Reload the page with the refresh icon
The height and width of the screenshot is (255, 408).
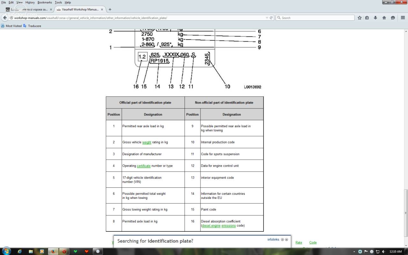click(271, 18)
